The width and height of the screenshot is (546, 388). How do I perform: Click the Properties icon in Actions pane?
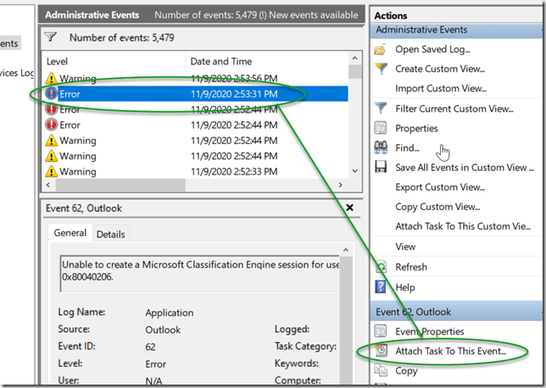[380, 129]
